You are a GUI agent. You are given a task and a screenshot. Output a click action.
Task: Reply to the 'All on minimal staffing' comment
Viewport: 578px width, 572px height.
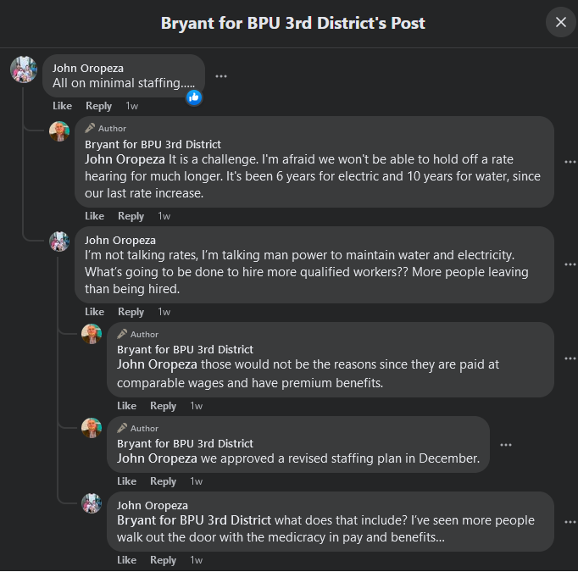[98, 106]
